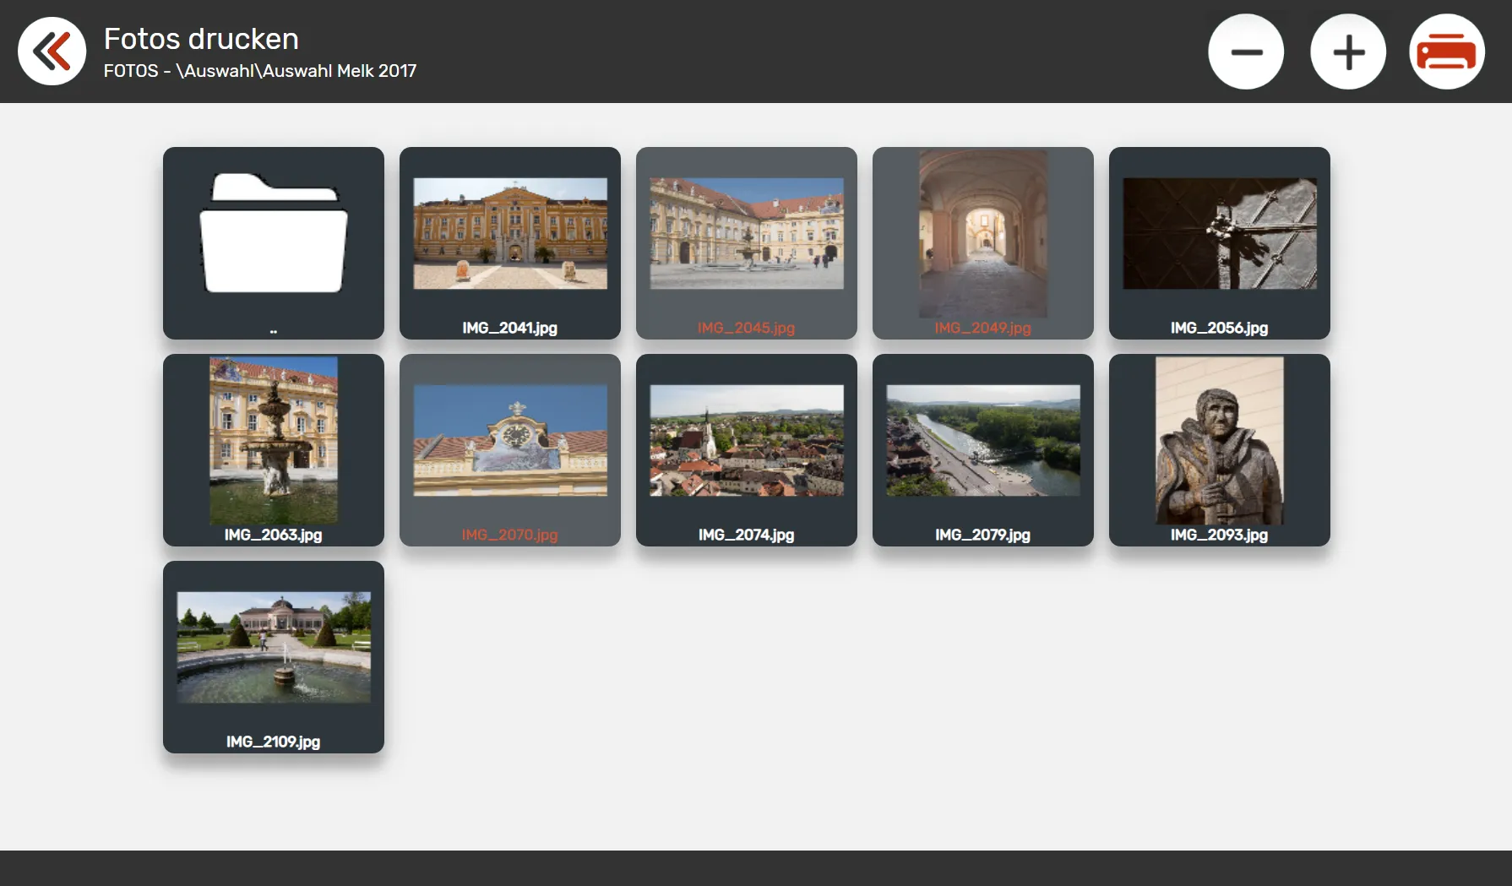
Task: Select the IMG_2079.jpg river photo
Action: pos(982,440)
